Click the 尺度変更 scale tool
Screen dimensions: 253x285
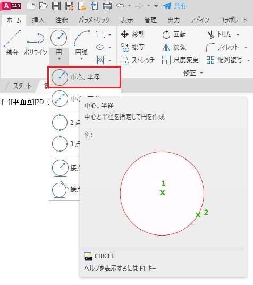click(x=180, y=60)
